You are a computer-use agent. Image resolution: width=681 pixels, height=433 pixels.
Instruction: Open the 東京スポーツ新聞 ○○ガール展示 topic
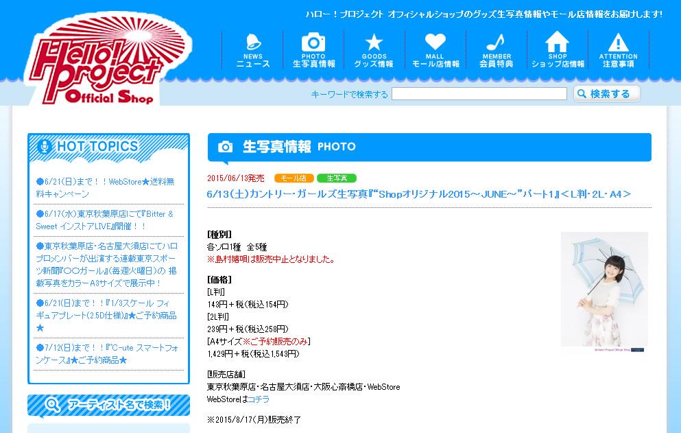point(106,264)
